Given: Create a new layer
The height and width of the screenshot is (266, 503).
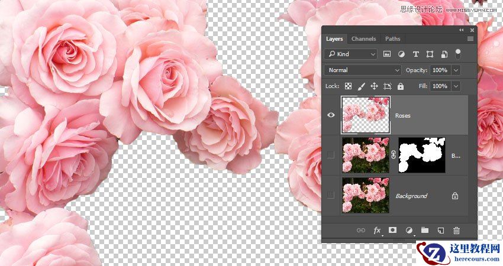Looking at the screenshot, I should [x=441, y=230].
